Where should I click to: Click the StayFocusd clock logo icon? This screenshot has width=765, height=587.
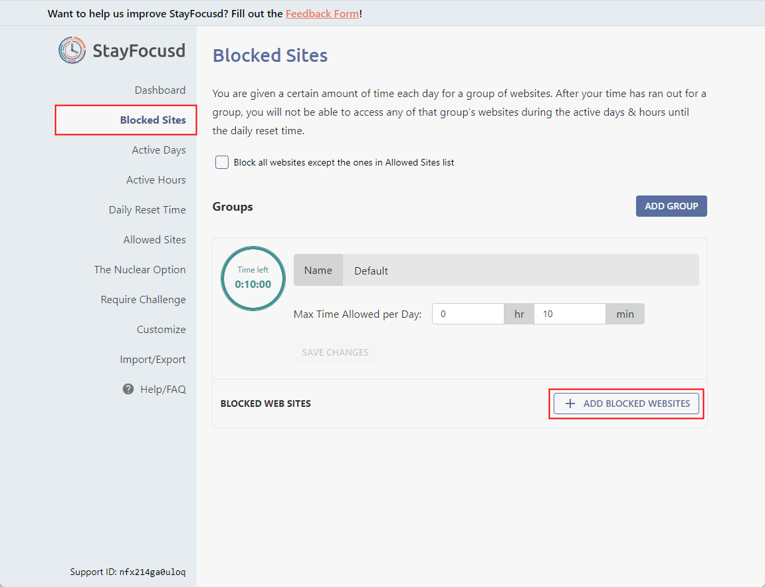tap(72, 51)
